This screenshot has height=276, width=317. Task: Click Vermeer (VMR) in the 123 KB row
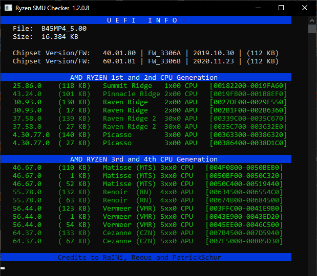(x=129, y=209)
